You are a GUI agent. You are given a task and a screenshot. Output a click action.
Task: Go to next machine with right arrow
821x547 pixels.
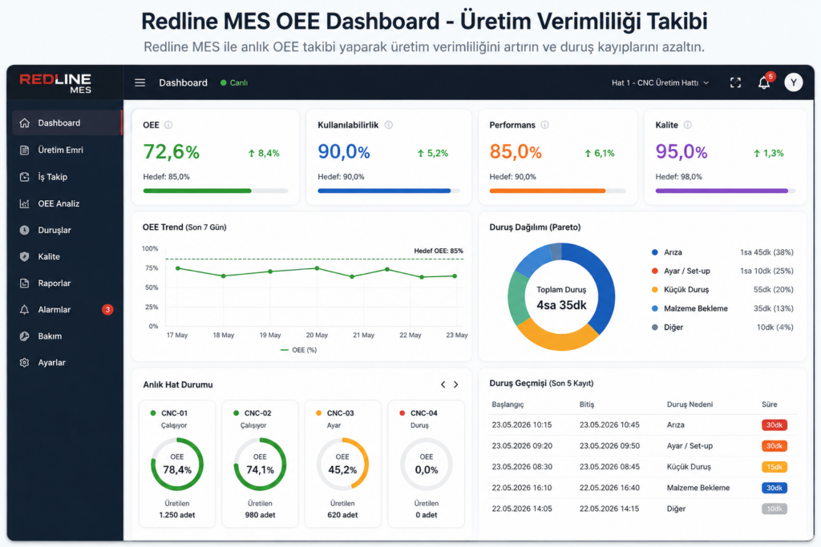click(456, 384)
